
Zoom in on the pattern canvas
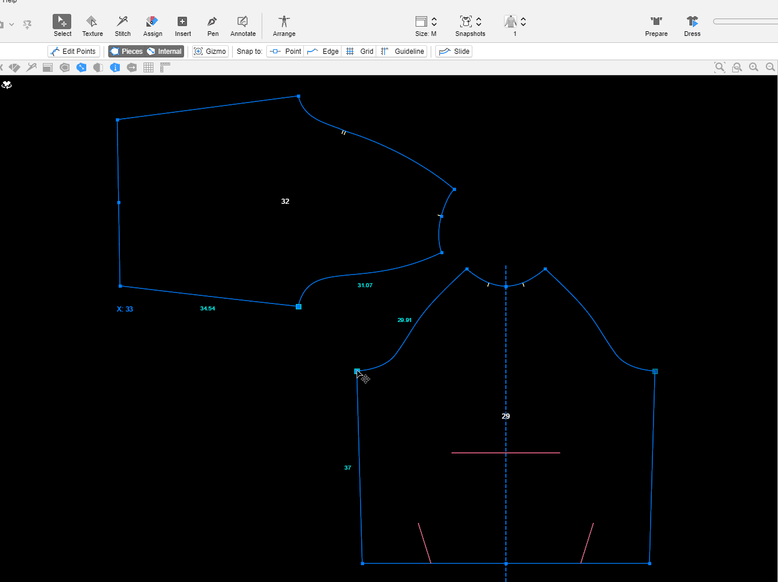pos(754,67)
